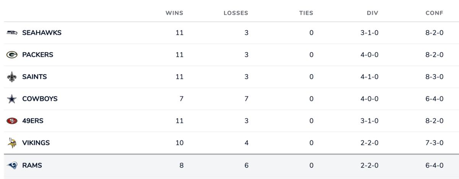Viewport: 459px width, 179px height.
Task: Open the Cowboys team link
Action: tap(40, 99)
